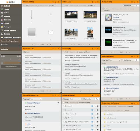Click the Explorateur de fichiers folder icon

pos(2,37)
